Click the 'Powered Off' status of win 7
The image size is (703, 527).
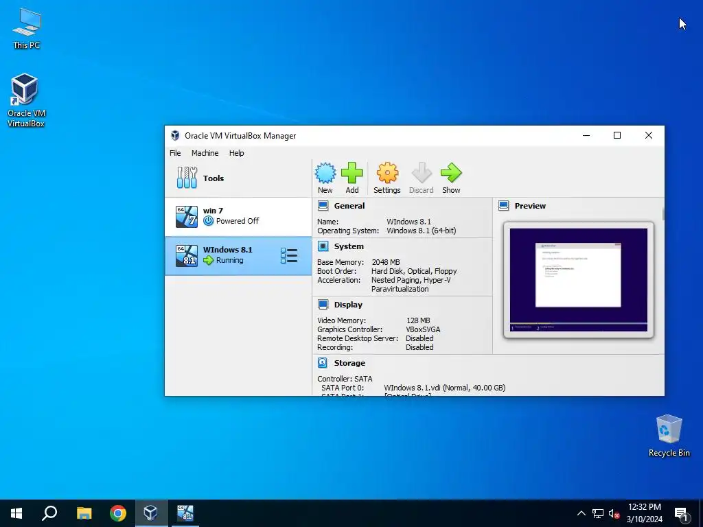238,221
